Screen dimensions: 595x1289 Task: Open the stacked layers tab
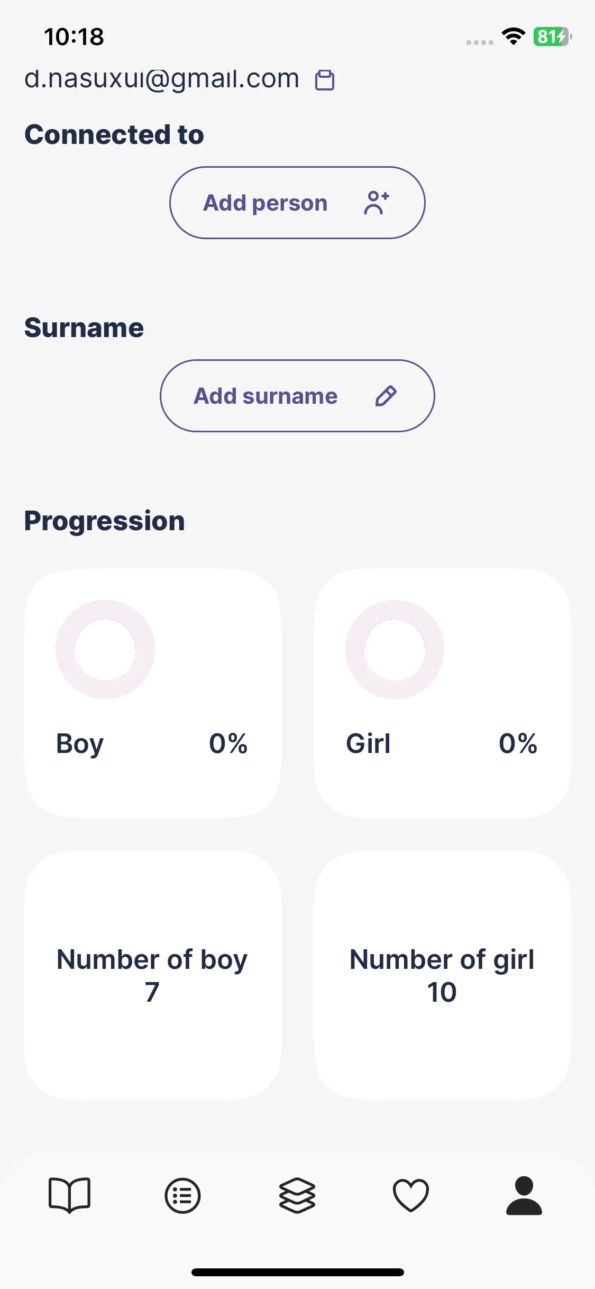(x=297, y=1195)
